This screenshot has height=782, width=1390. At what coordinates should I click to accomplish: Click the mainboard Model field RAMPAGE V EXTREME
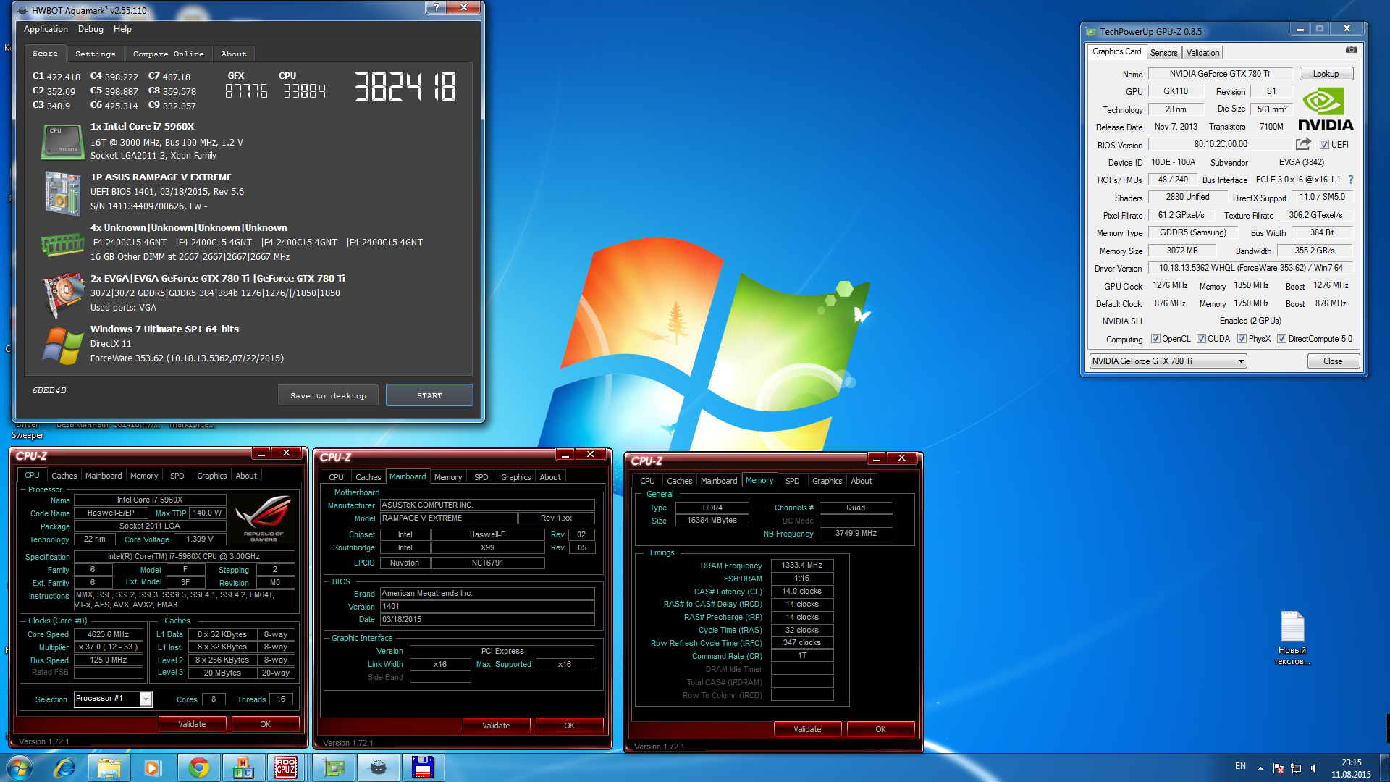point(449,518)
